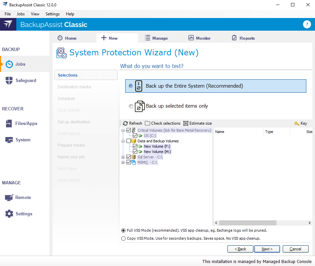Select Back up the Entire System radio button
Screen dimensions: 315x266
(131, 86)
